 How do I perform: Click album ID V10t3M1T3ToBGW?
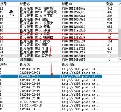(x=74, y=38)
